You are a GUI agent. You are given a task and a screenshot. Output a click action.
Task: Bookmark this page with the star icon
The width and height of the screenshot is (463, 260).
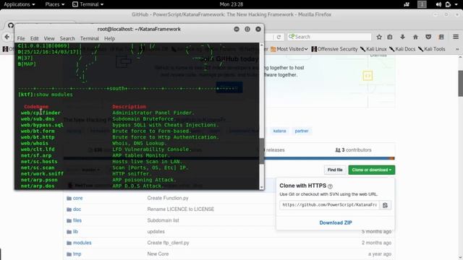379,37
